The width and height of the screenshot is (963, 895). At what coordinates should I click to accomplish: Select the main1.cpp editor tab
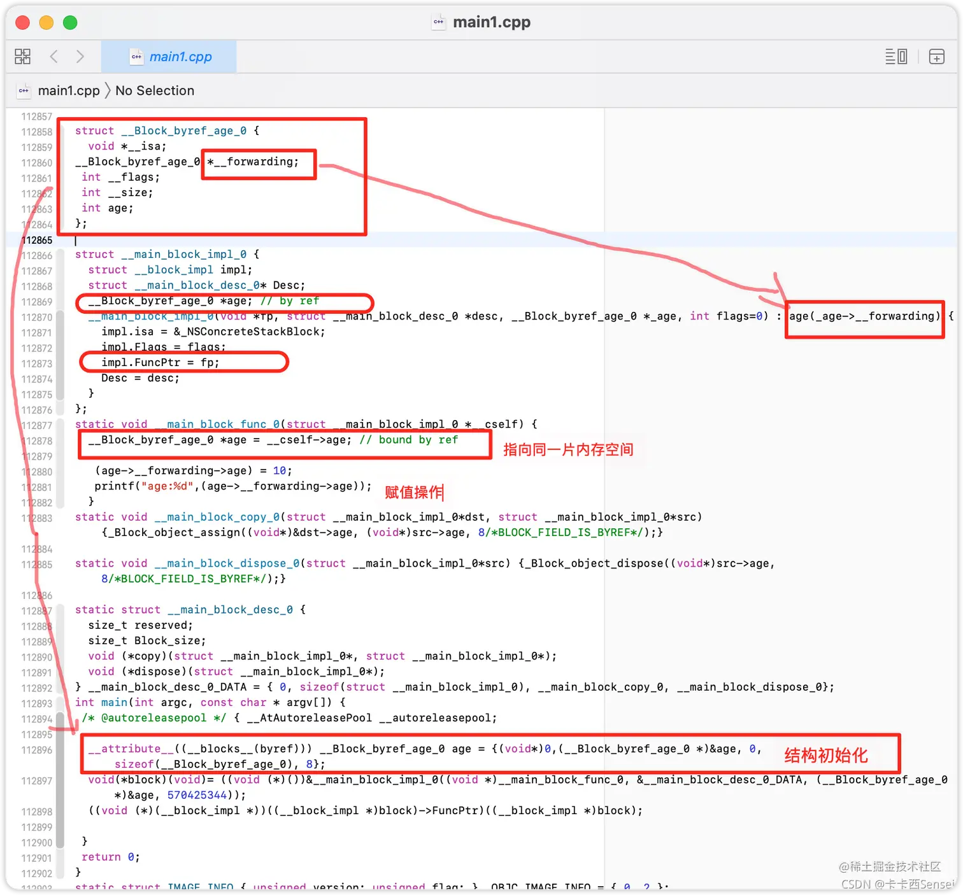(169, 57)
